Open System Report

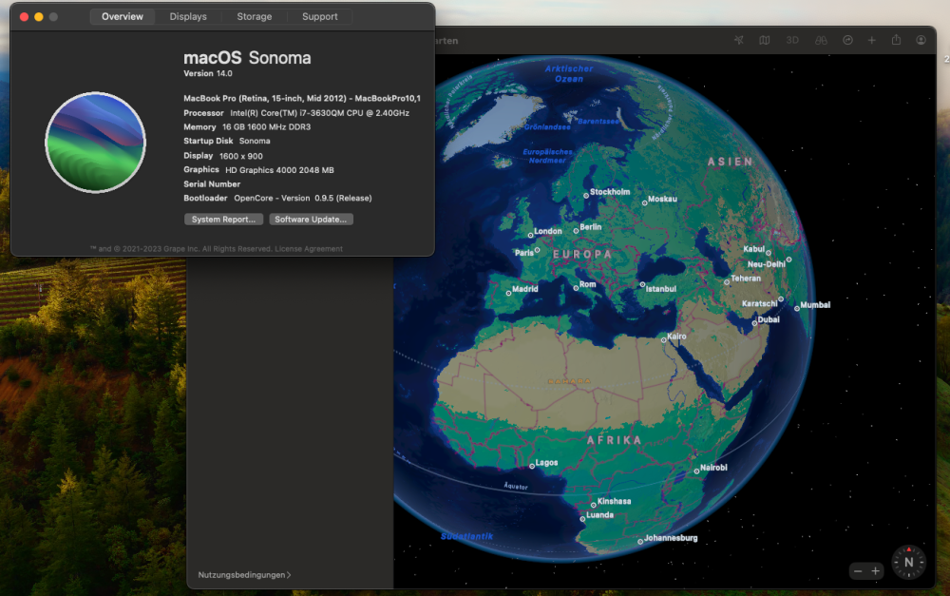click(x=223, y=220)
